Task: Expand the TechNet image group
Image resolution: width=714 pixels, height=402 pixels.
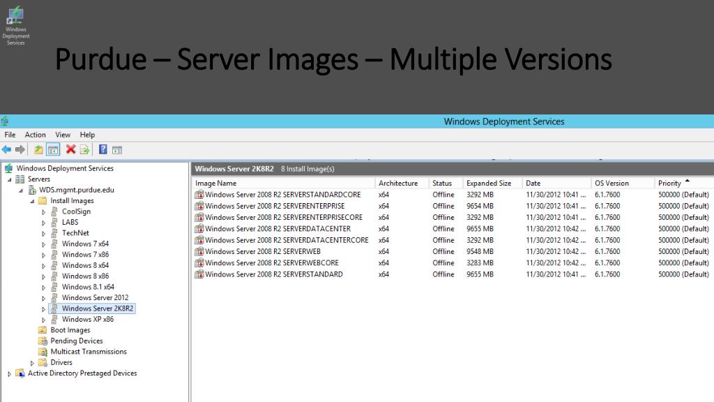Action: tap(44, 233)
